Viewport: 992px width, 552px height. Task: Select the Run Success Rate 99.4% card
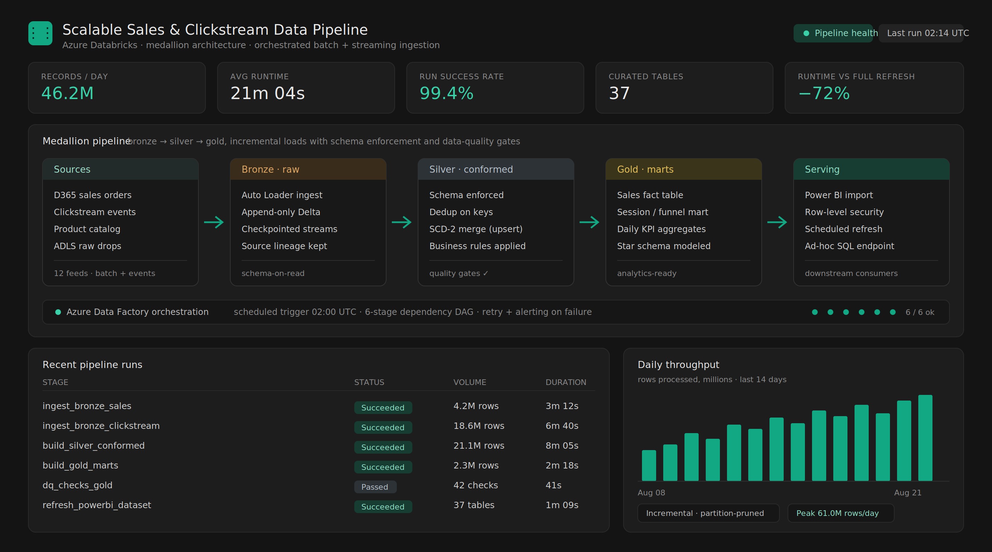[x=495, y=88]
